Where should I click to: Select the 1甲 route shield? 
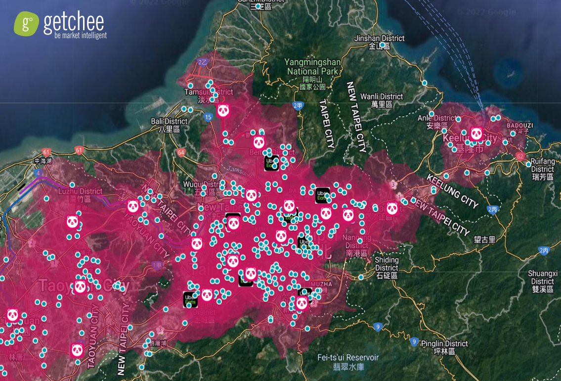click(x=157, y=265)
